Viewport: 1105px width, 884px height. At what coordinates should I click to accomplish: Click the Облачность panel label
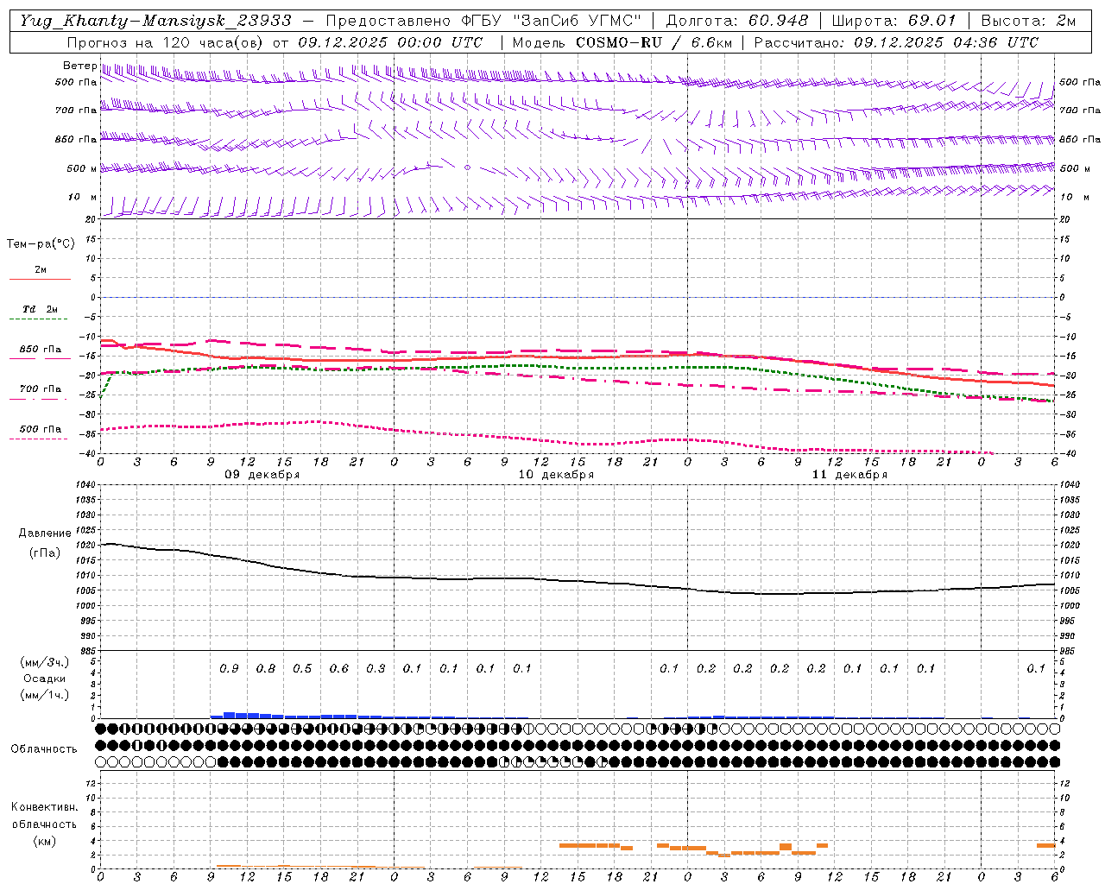pyautogui.click(x=44, y=748)
